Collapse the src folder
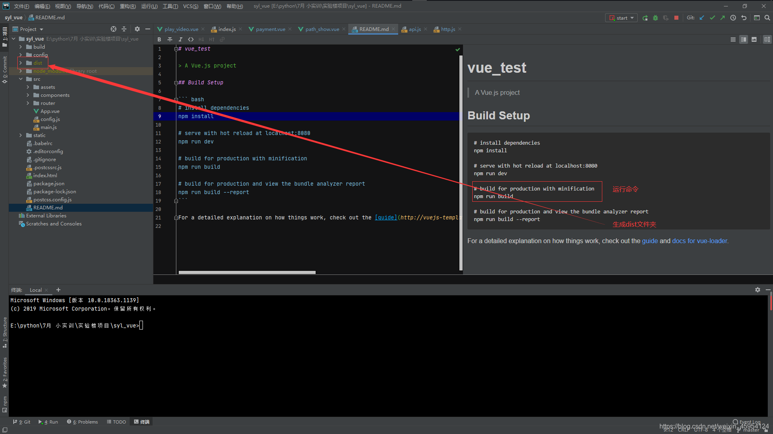Screen dimensions: 773x434 click(x=21, y=79)
